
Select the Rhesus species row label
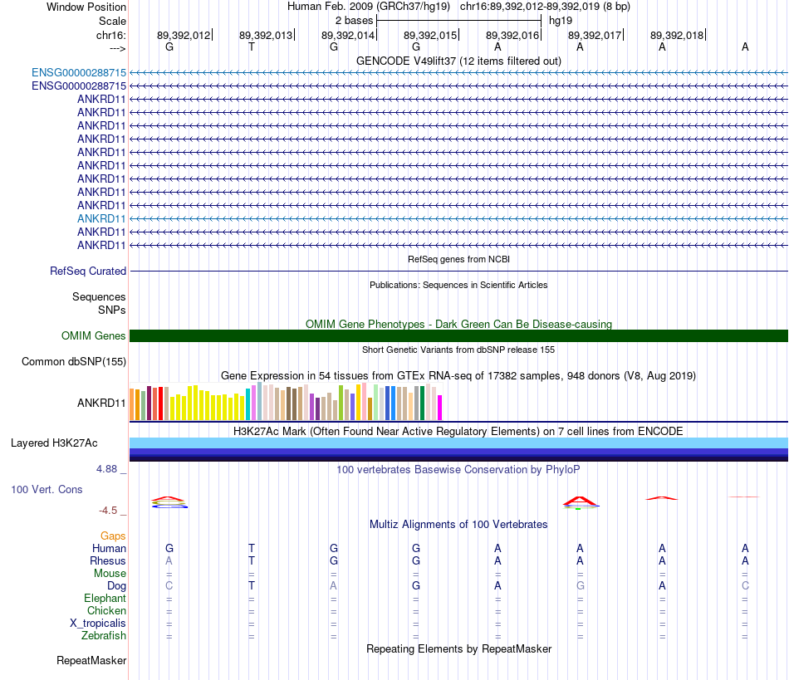click(108, 560)
